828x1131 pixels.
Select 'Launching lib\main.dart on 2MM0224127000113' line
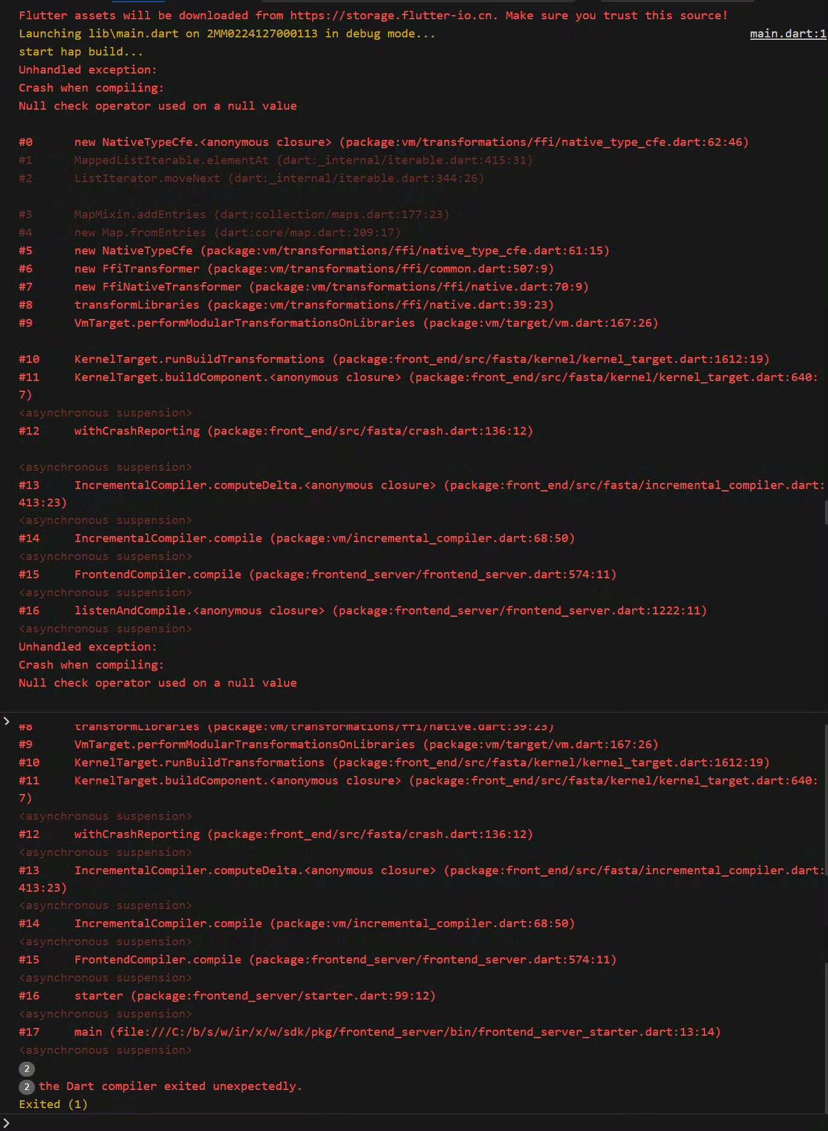[227, 34]
